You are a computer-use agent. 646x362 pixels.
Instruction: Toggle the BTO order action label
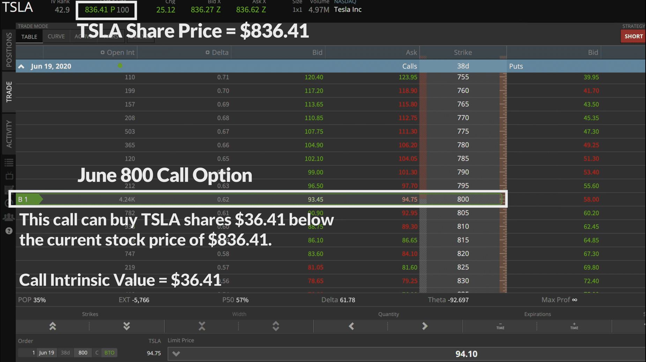coord(109,353)
